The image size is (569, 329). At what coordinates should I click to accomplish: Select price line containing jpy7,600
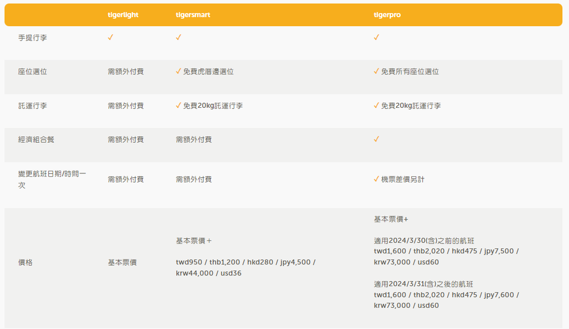[447, 295]
